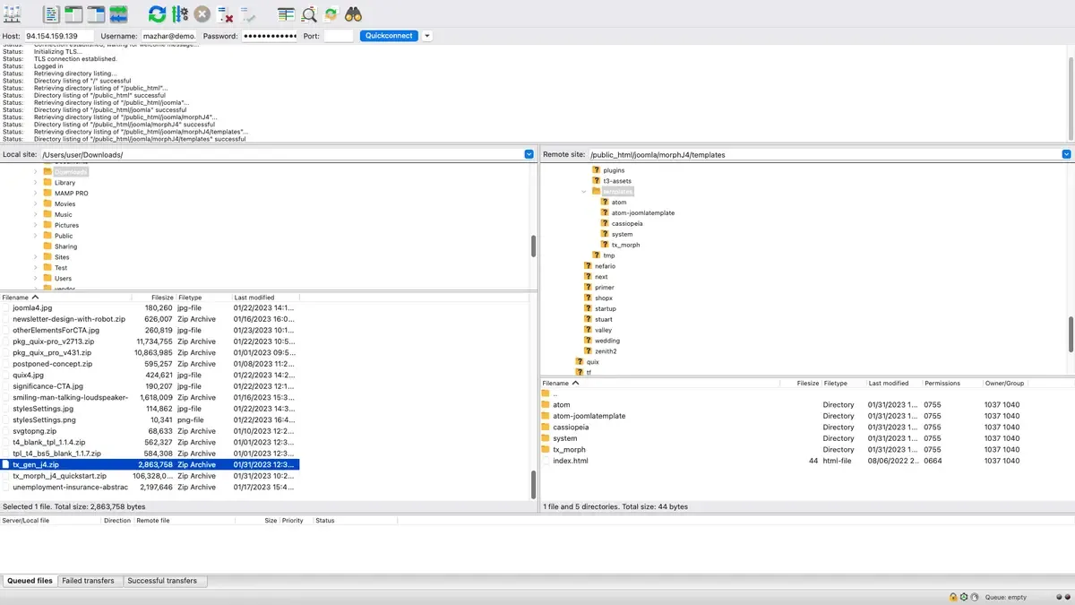The height and width of the screenshot is (605, 1075).
Task: Click the Movies folder icon in local tree
Action: tap(47, 203)
